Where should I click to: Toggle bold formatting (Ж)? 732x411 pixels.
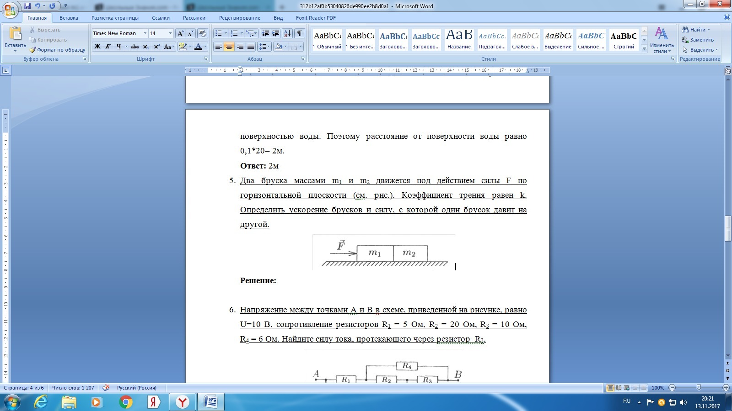pyautogui.click(x=97, y=47)
